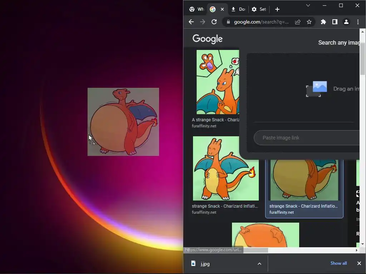Share this page using the share icon
366x274 pixels.
click(298, 22)
